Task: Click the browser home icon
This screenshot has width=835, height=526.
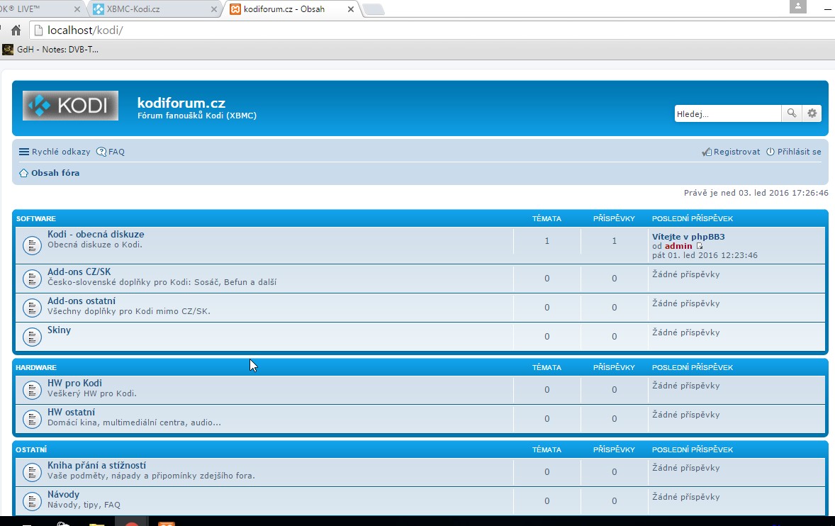Action: pos(16,30)
